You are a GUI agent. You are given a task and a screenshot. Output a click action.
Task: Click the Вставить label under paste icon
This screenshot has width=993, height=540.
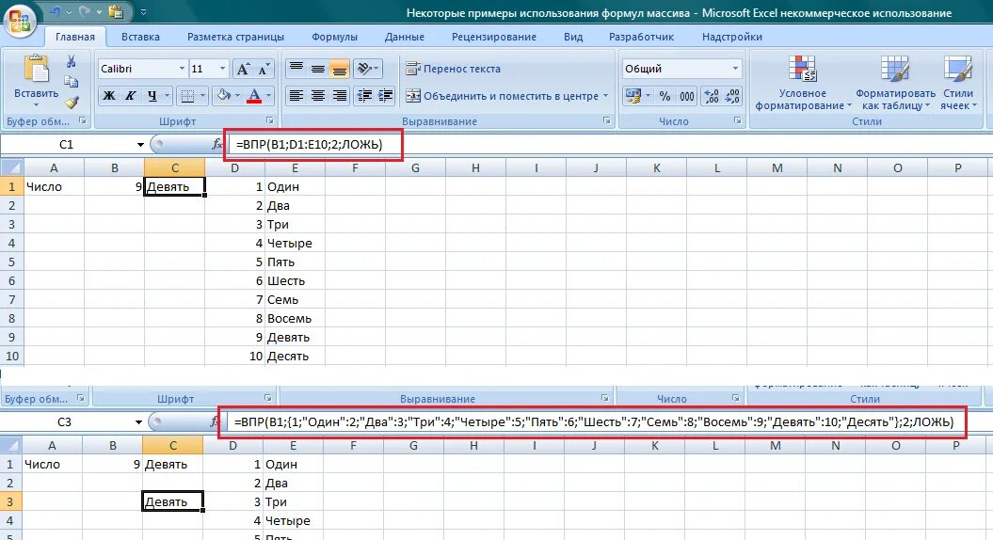coord(36,94)
